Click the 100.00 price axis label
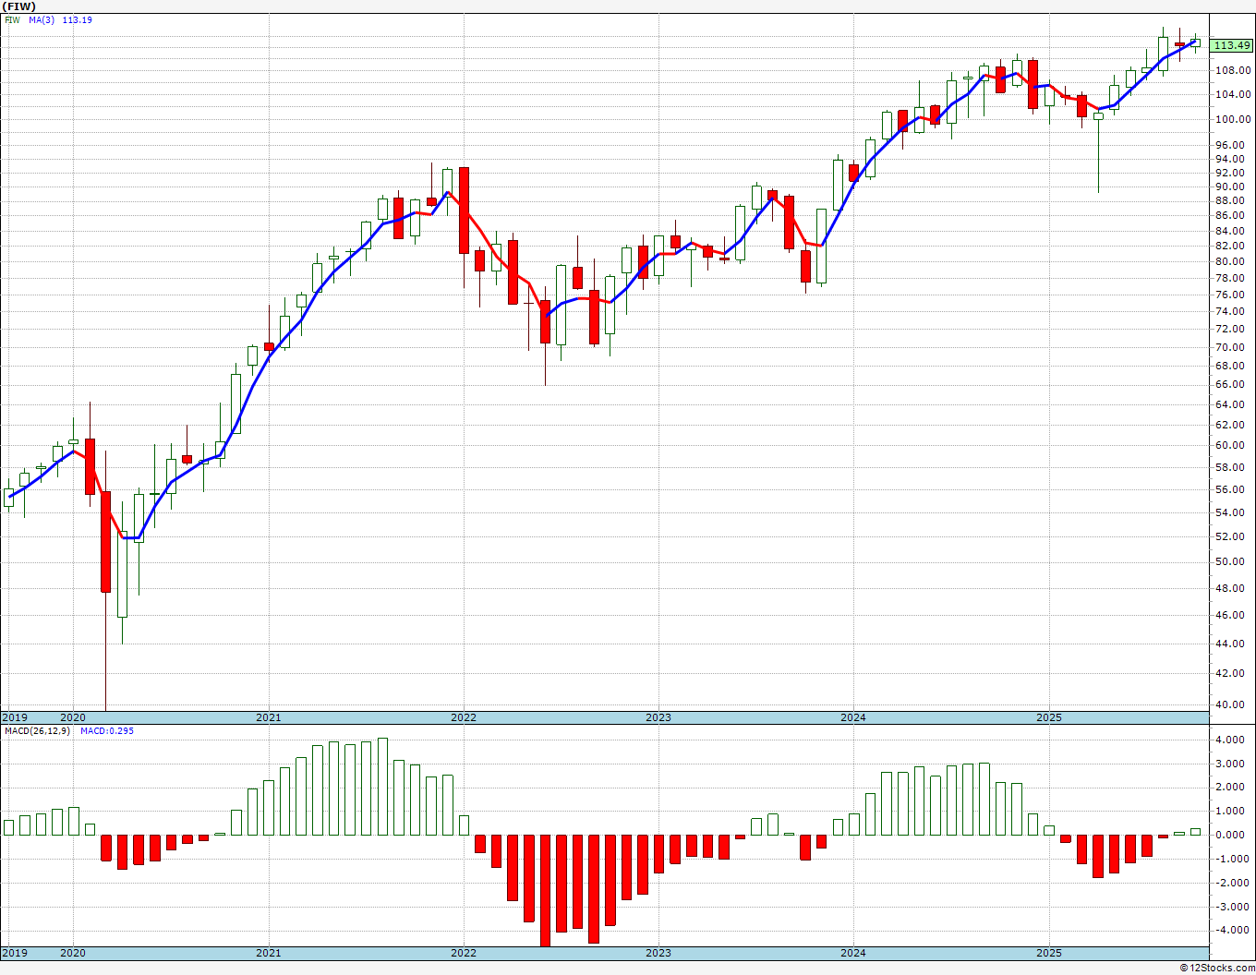This screenshot has height=975, width=1256. click(1232, 119)
